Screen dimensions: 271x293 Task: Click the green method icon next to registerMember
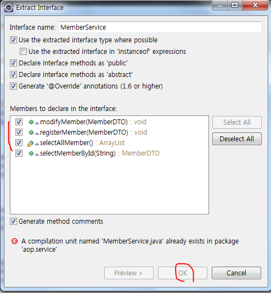coord(31,132)
